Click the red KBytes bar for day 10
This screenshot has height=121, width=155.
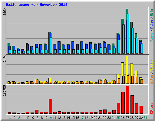click(51, 106)
